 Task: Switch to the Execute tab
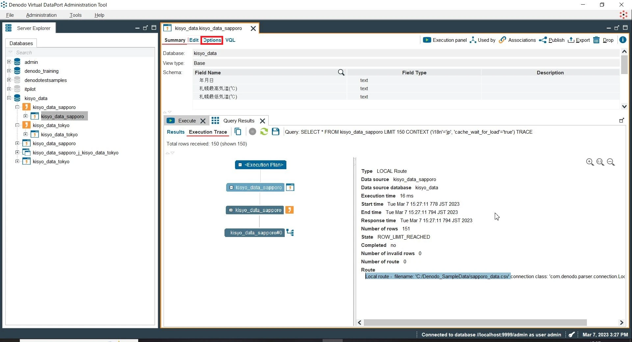point(187,121)
